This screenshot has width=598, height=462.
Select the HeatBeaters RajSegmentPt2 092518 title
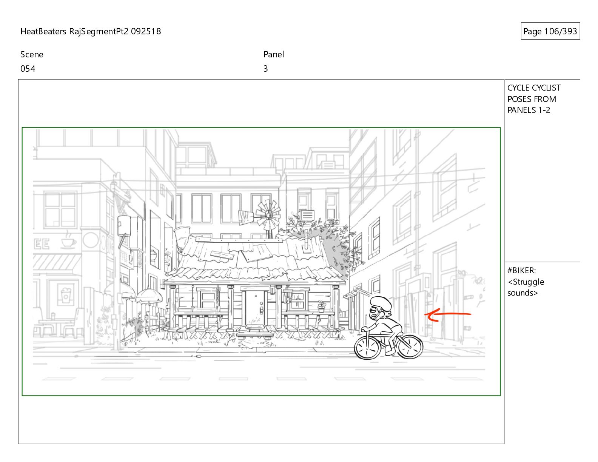tap(91, 31)
